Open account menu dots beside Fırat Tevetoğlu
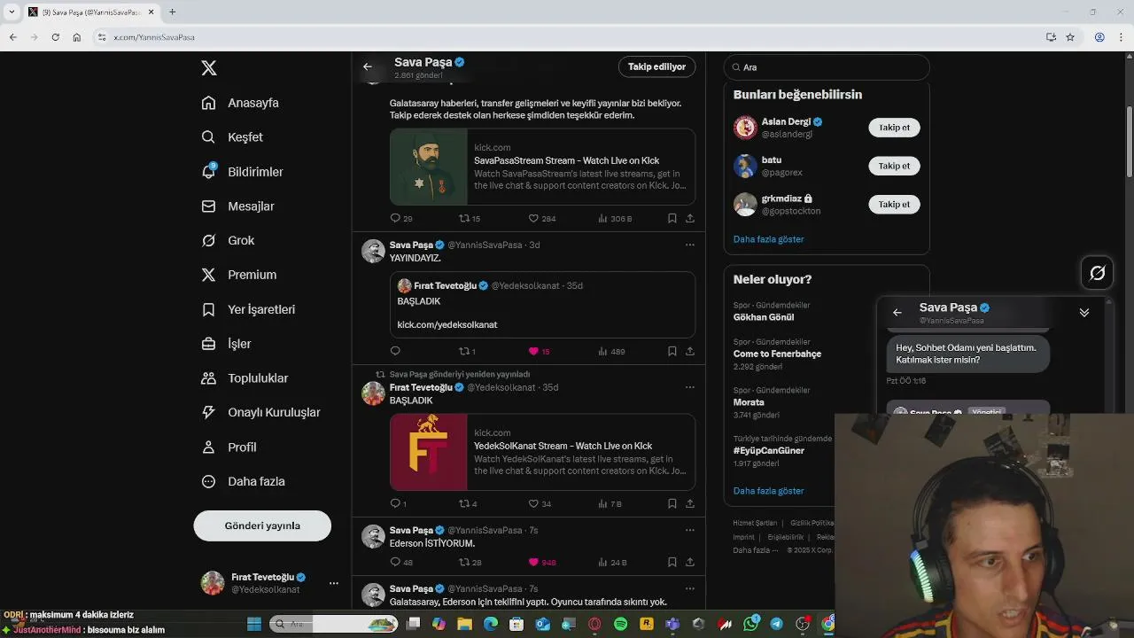The height and width of the screenshot is (638, 1134). pyautogui.click(x=334, y=583)
